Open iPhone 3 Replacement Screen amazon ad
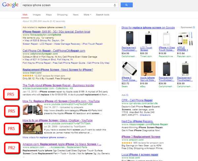Image resolution: width=198 pixels, height=161 pixels. 141,137
